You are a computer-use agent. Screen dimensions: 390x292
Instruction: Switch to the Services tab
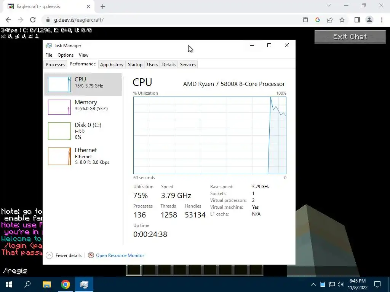(188, 65)
